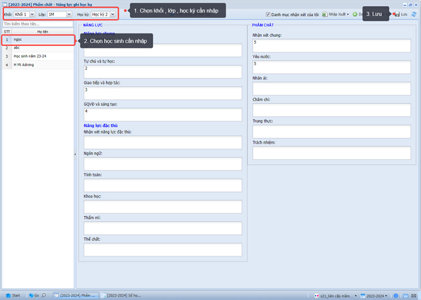Switch to the Sổ họ... taskbar tab
Screen dimensions: 421x300
pos(122,295)
